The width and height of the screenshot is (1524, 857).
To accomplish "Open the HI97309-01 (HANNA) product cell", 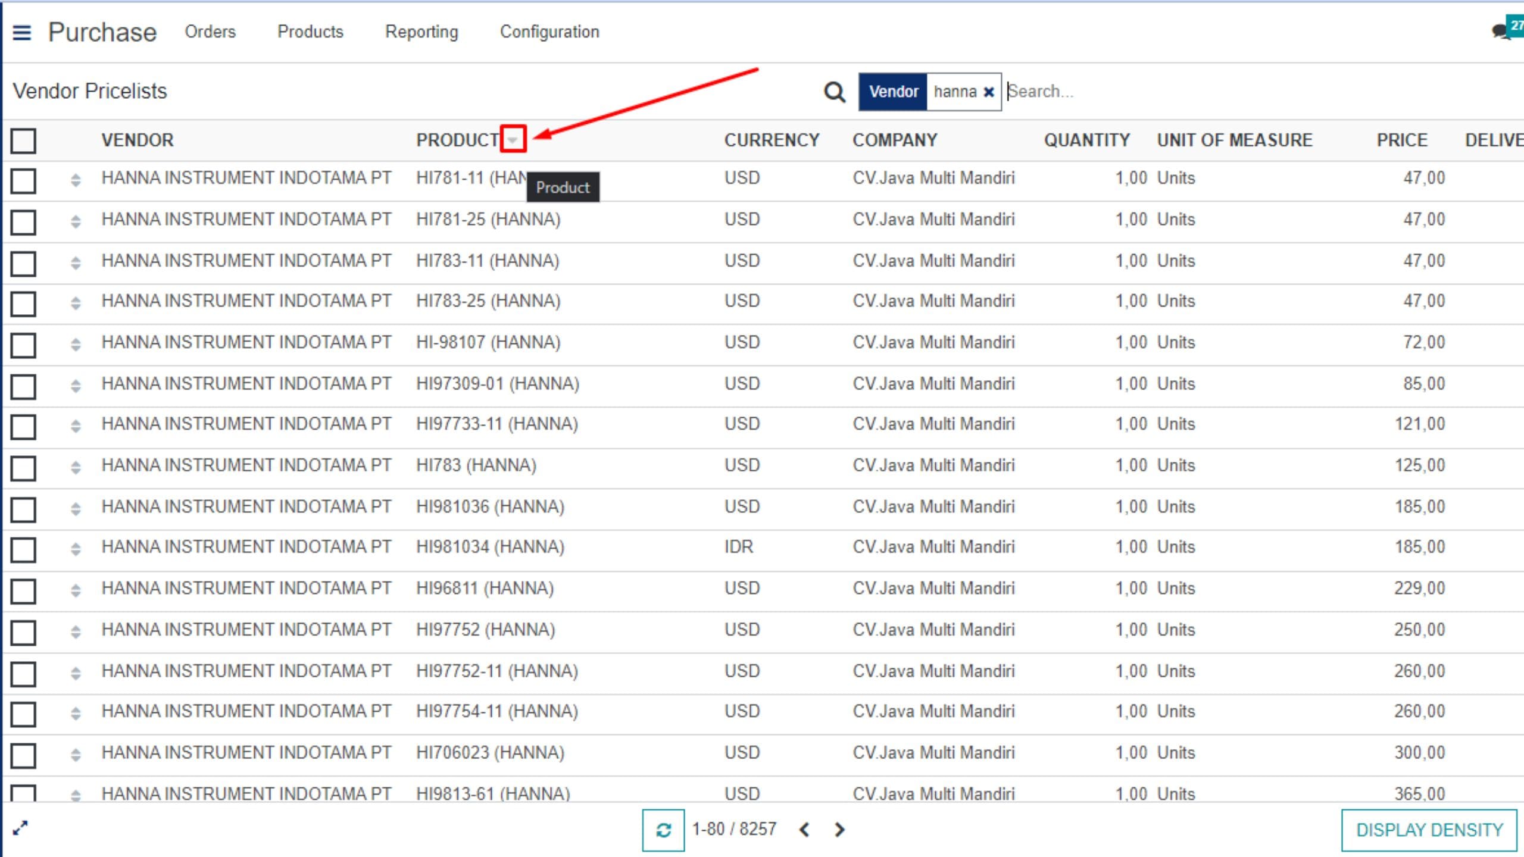I will point(498,384).
